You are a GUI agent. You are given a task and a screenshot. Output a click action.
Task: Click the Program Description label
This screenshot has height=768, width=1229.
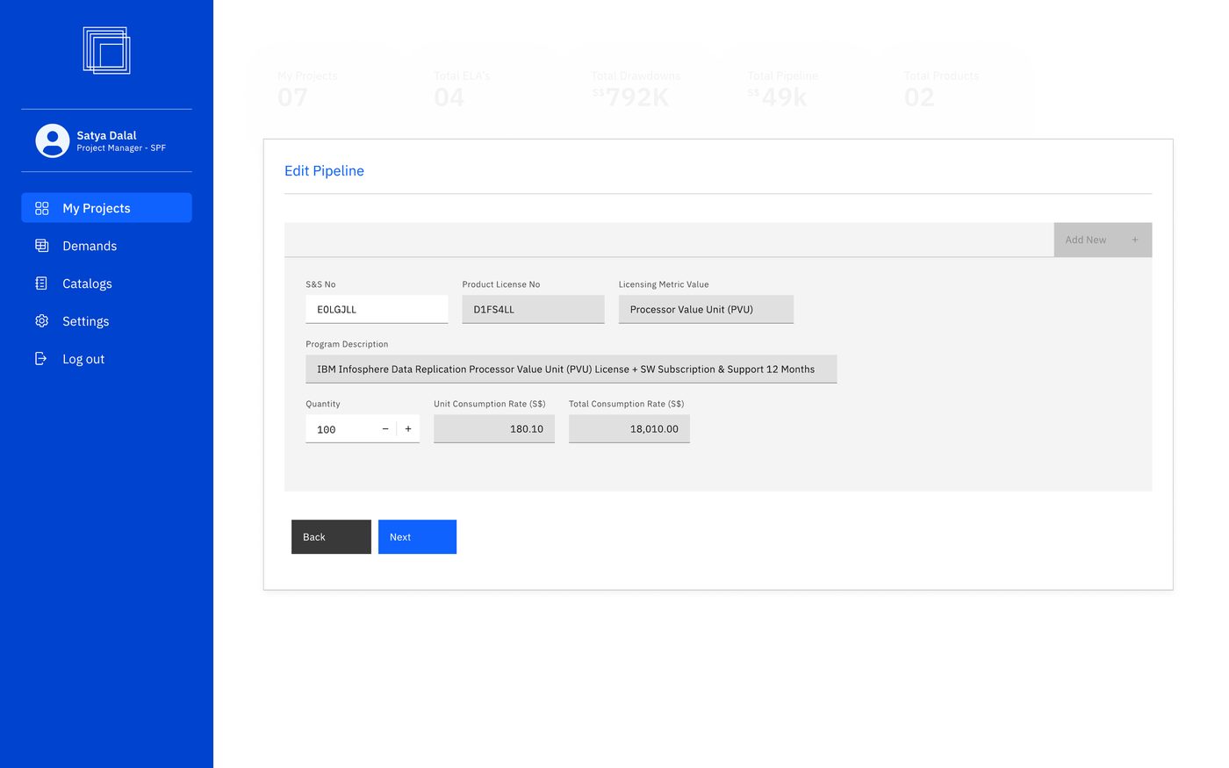point(347,344)
